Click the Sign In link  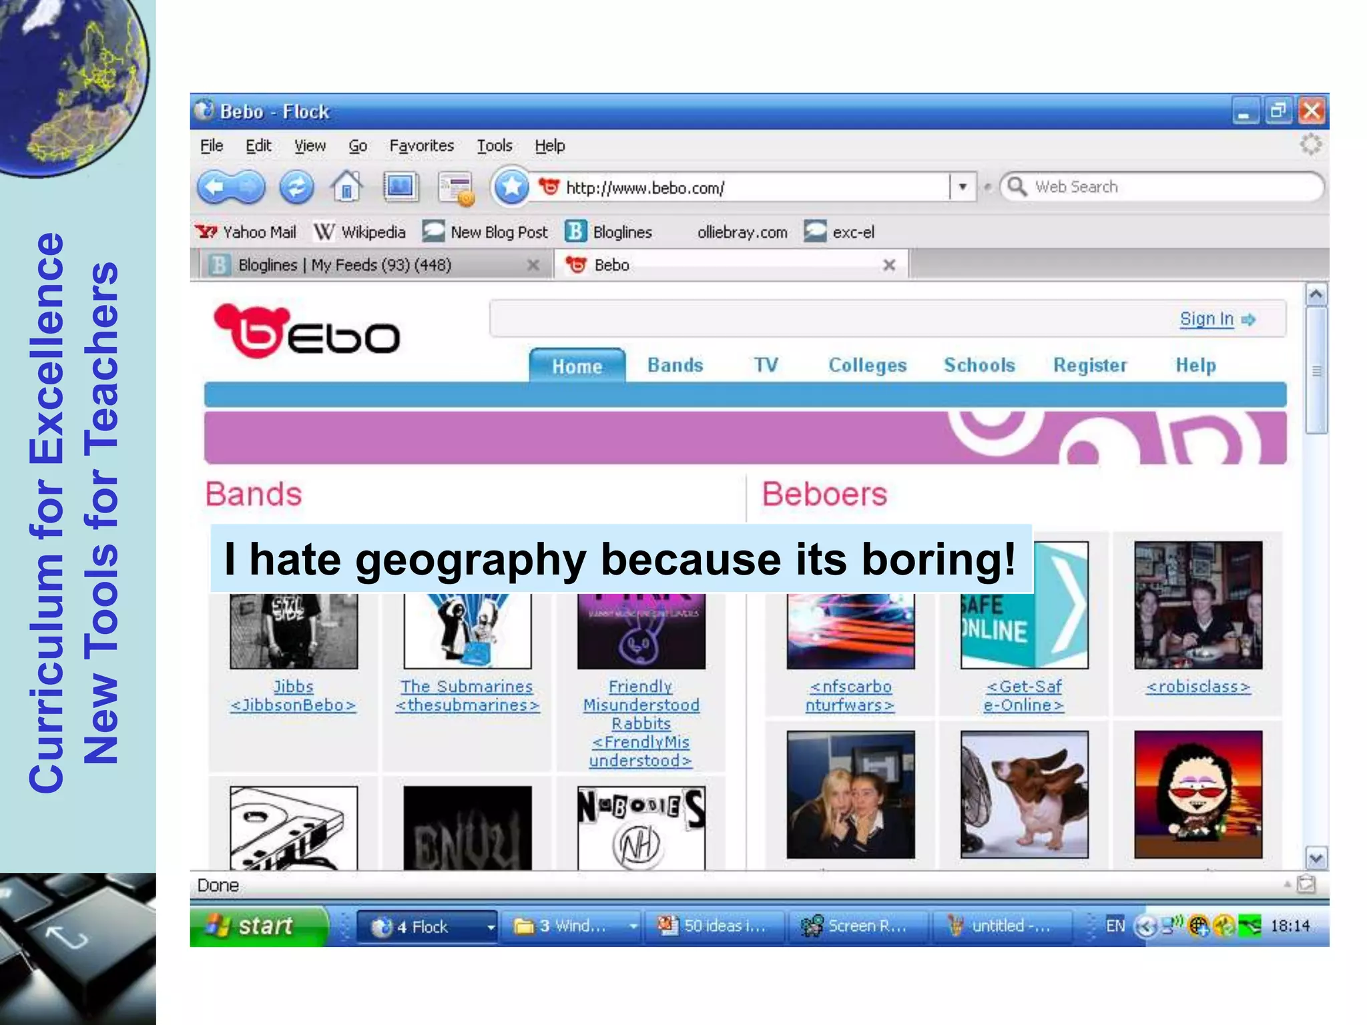(1206, 319)
